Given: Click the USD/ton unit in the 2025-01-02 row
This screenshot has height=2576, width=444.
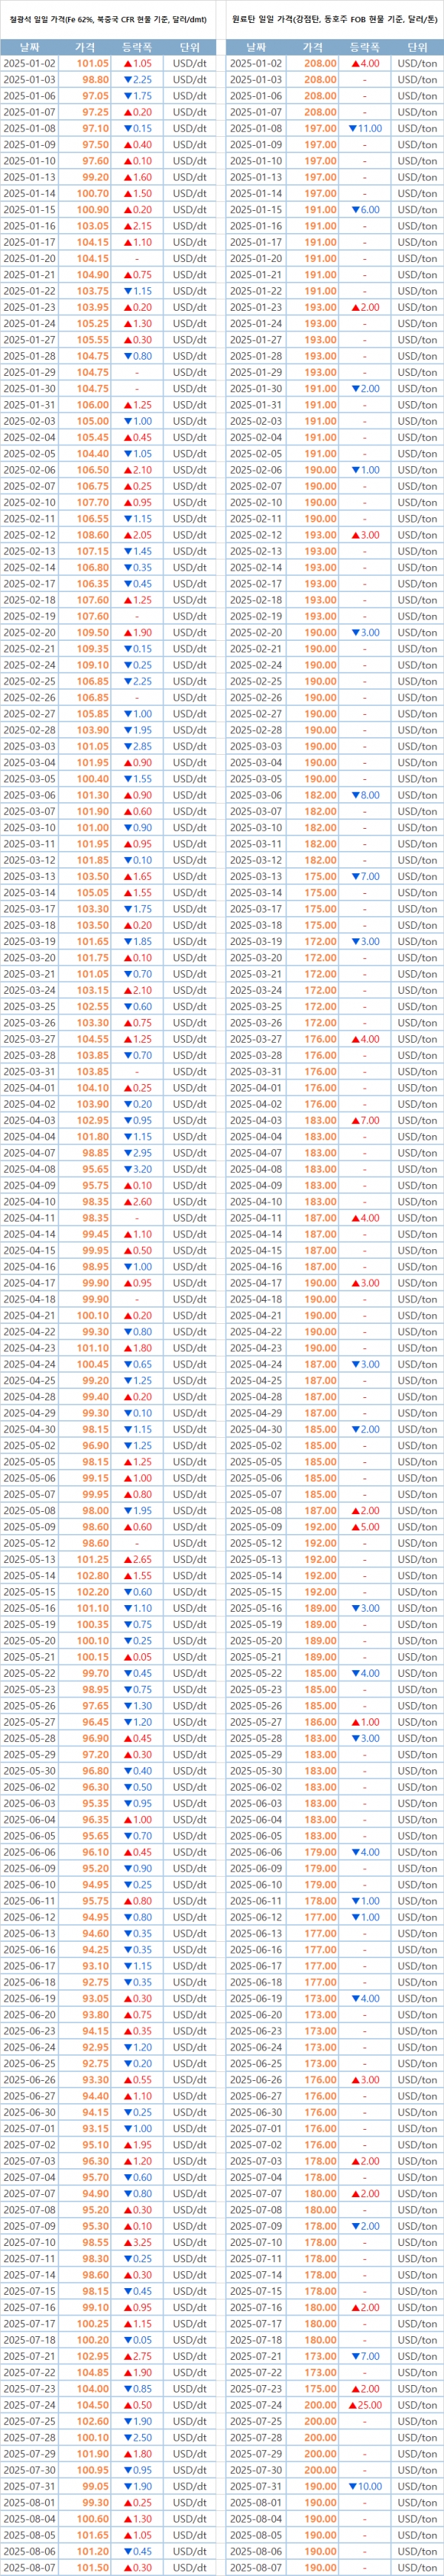Looking at the screenshot, I should pos(417,63).
